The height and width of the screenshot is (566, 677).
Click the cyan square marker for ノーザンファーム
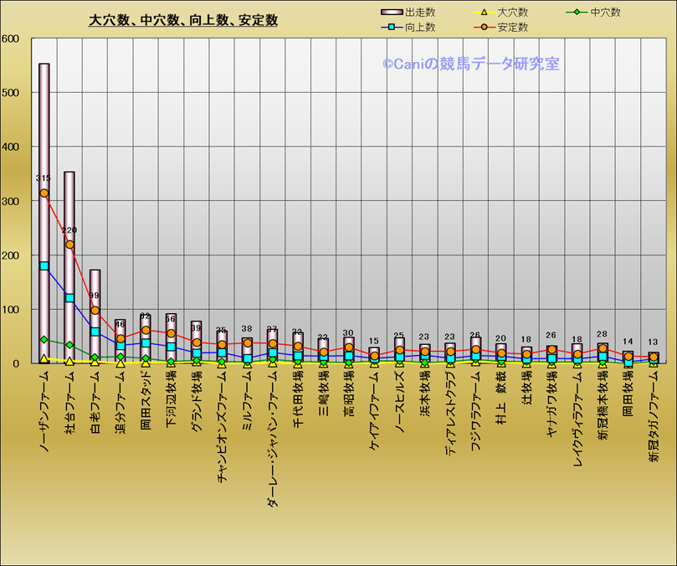coord(44,266)
